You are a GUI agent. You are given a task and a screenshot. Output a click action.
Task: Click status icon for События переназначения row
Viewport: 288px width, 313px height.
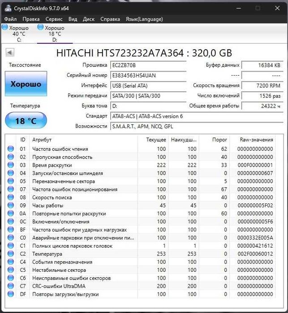pyautogui.click(x=11, y=262)
